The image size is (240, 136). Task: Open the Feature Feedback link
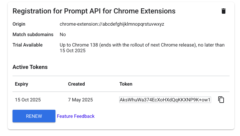point(76,116)
